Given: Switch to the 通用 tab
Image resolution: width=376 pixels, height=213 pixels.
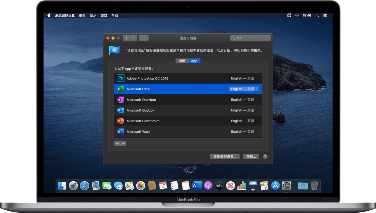Looking at the screenshot, I should (x=182, y=61).
